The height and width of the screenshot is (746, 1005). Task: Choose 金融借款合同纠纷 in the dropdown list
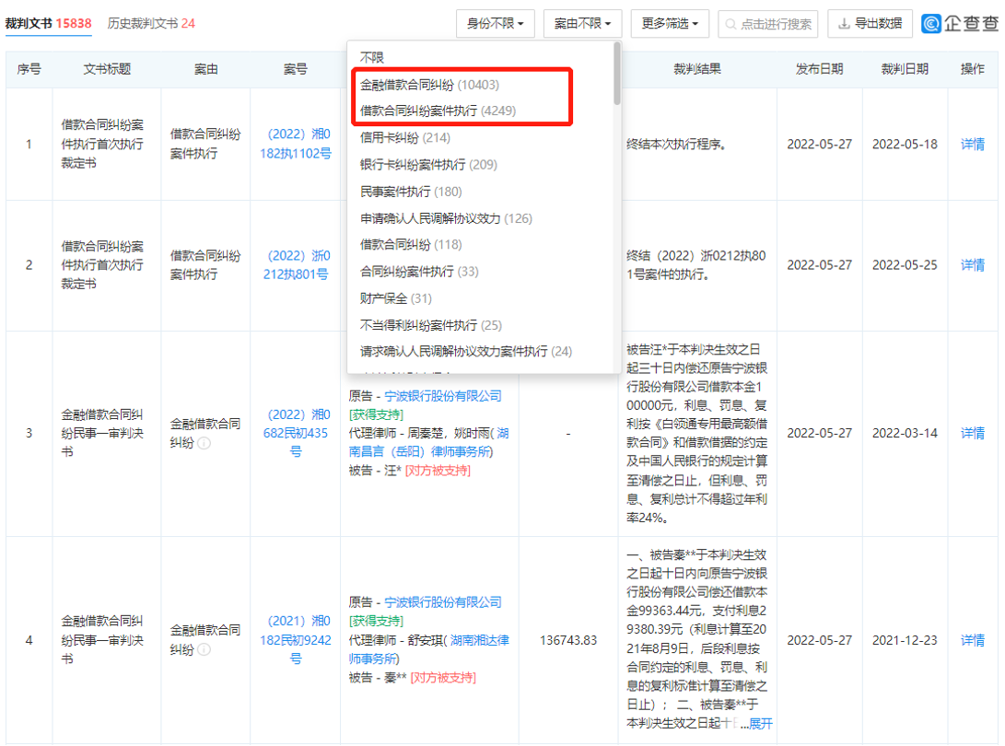[429, 85]
